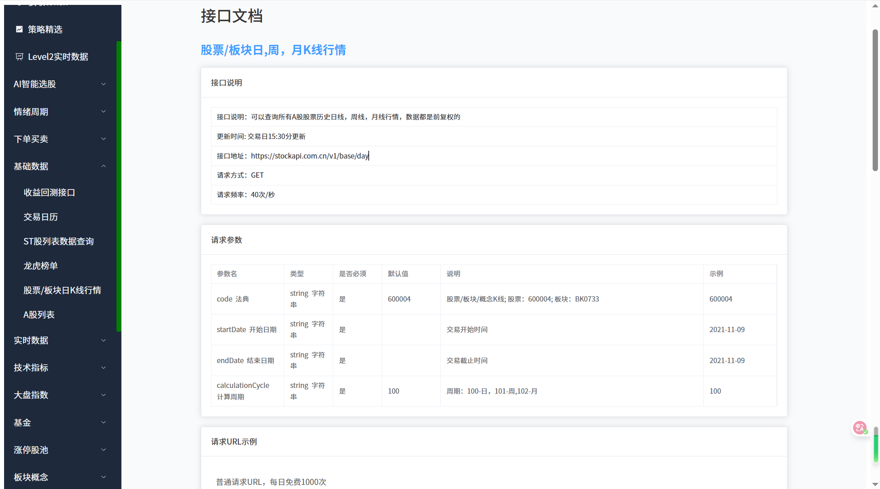Click the 股票/板块日,周，月K线行情 heading link

tap(273, 50)
